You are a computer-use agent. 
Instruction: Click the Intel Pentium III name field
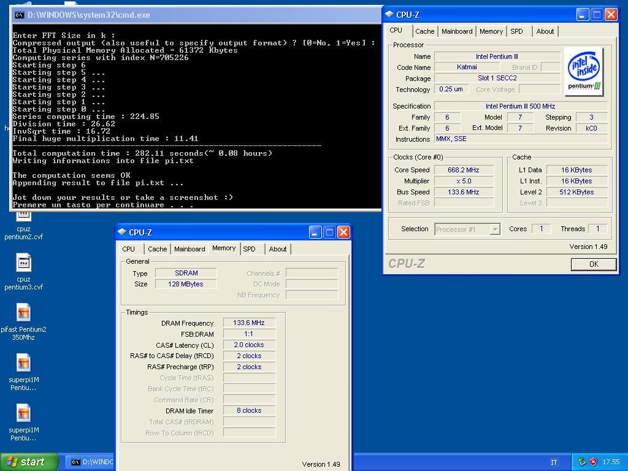click(497, 56)
